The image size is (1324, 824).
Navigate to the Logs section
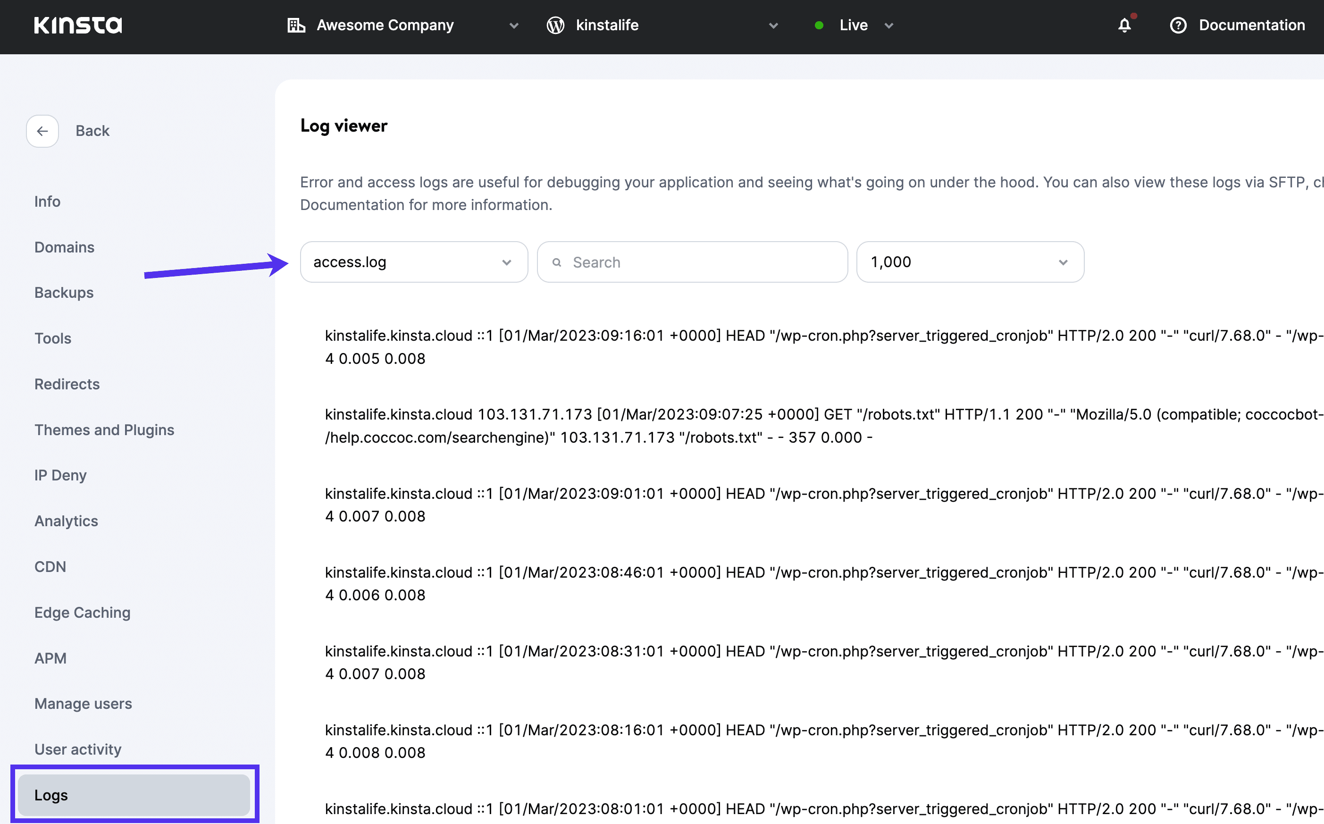click(50, 795)
